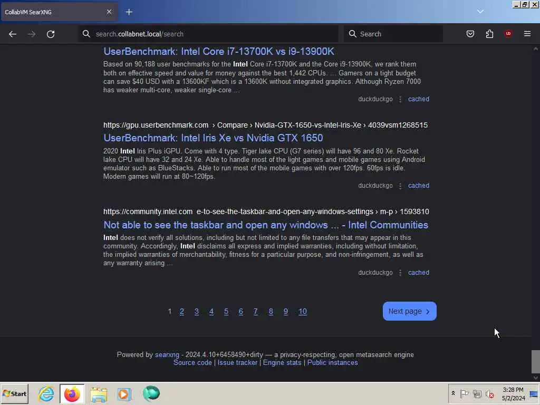Open the Public instances footer link
Viewport: 540px width, 405px height.
coord(332,363)
